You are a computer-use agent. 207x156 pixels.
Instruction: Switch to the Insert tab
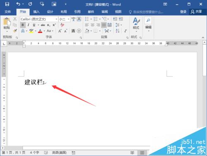click(36, 12)
